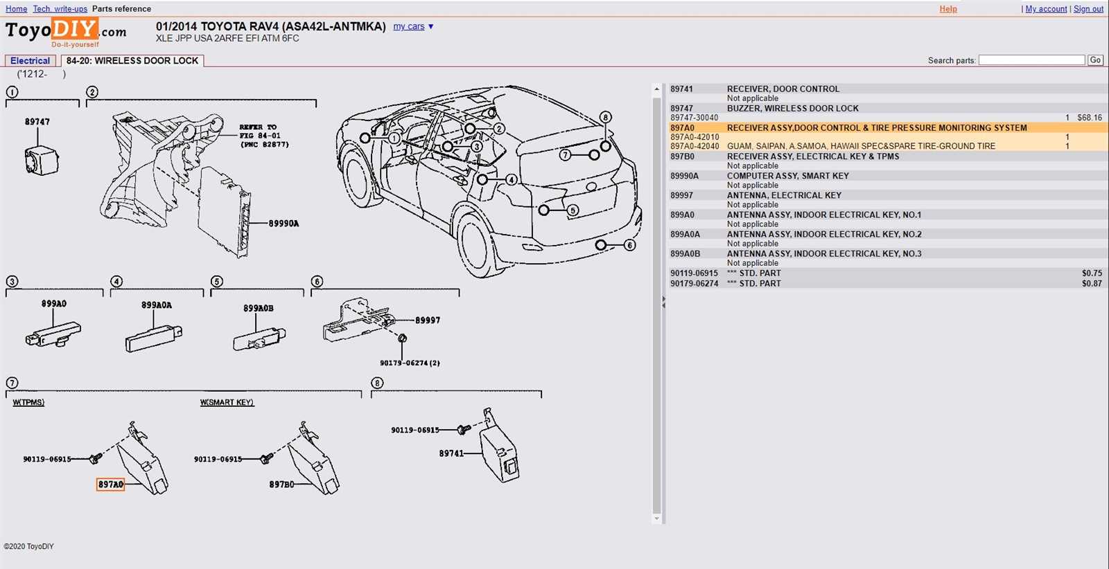This screenshot has height=569, width=1109.
Task: Switch to the Electrical tab
Action: tap(30, 61)
